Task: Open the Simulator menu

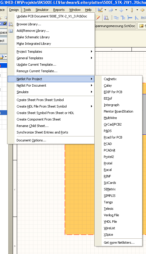Action: [42, 10]
